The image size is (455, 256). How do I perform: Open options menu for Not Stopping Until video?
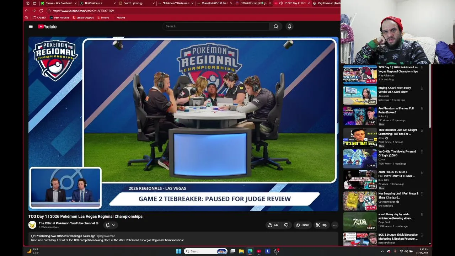pyautogui.click(x=422, y=194)
